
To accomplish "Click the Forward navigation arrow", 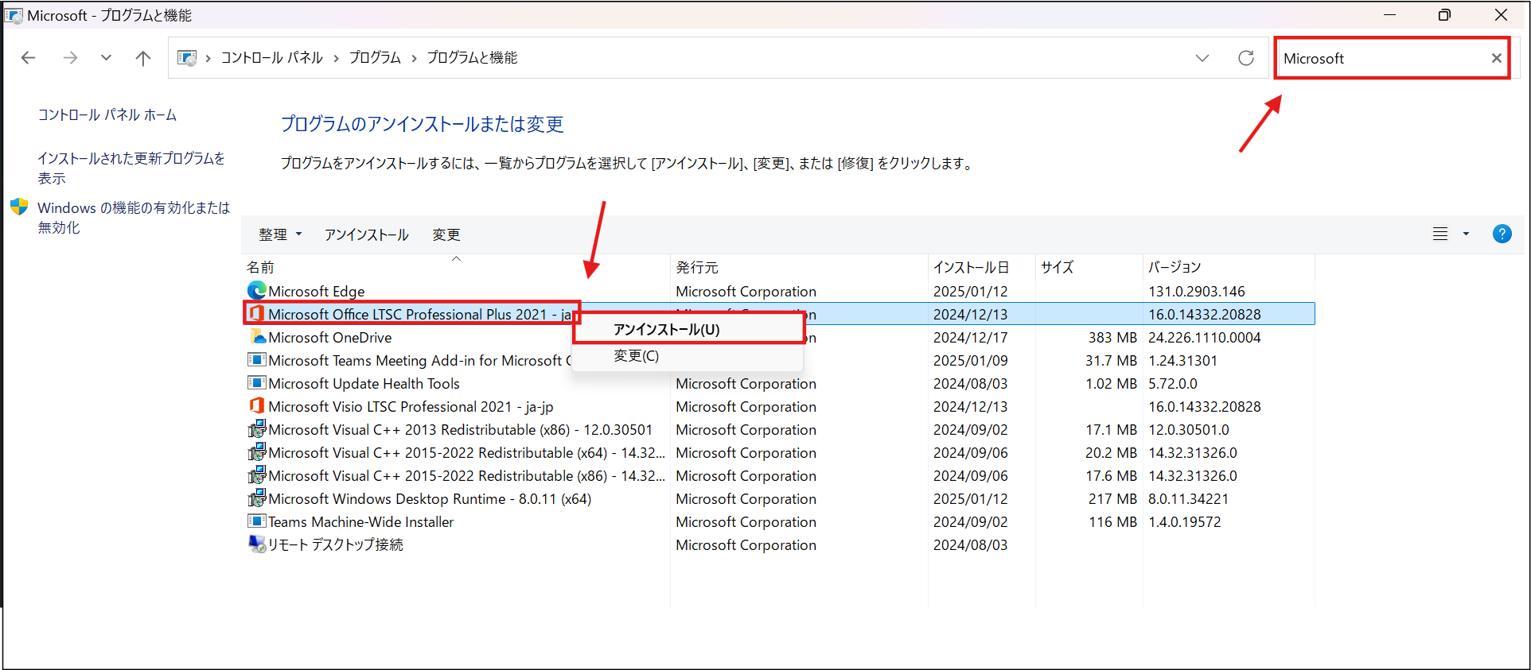I will (70, 58).
